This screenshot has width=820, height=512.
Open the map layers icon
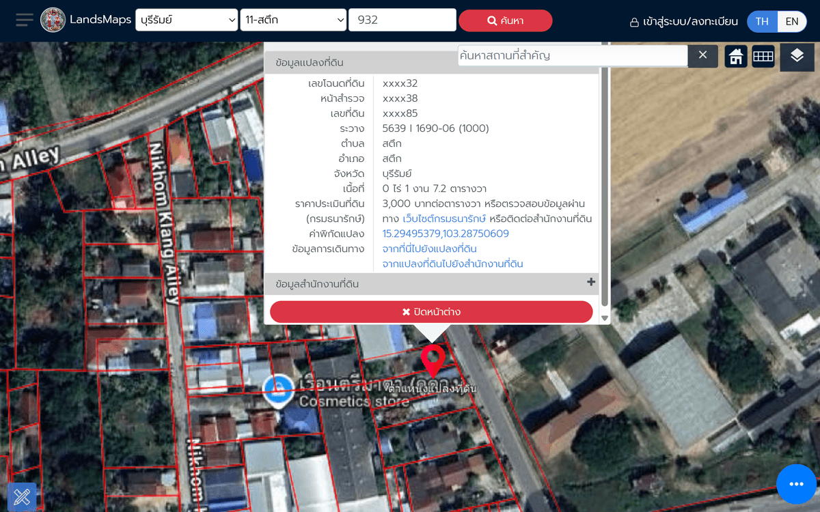797,57
